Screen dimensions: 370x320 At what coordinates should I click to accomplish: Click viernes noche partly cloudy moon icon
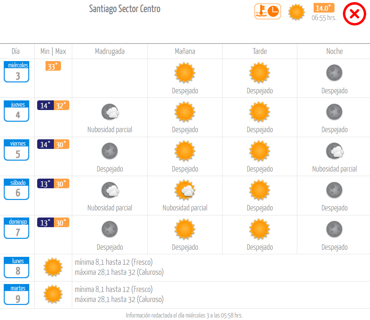tap(335, 151)
